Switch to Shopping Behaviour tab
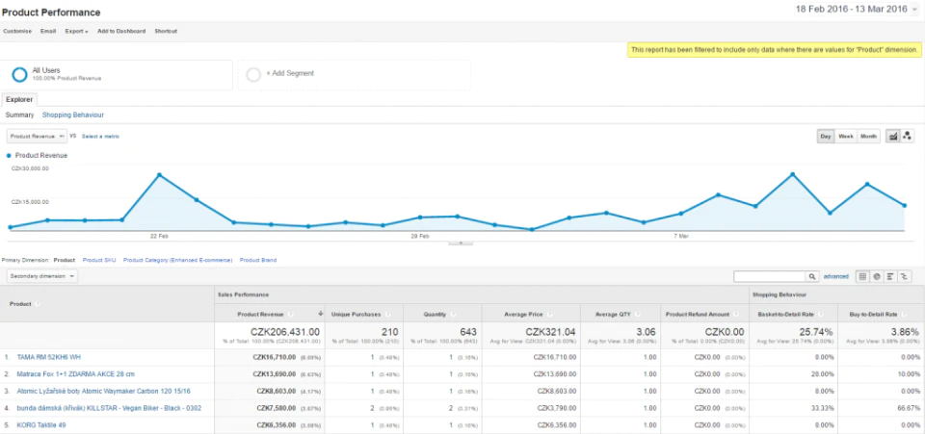 pos(73,115)
